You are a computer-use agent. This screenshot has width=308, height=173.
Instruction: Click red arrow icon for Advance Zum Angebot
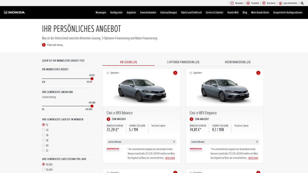(x=108, y=119)
